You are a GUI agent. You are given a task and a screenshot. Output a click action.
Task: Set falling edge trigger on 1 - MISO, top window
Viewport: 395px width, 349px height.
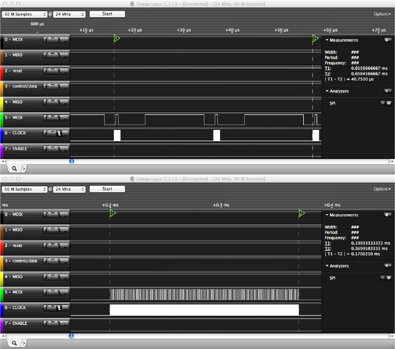[59, 55]
